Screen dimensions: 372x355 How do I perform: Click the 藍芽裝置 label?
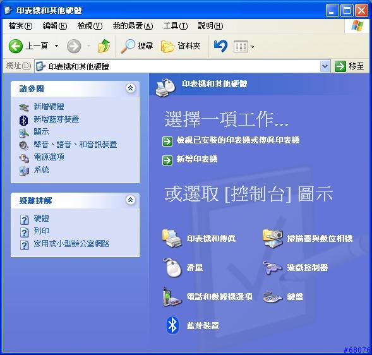203,326
